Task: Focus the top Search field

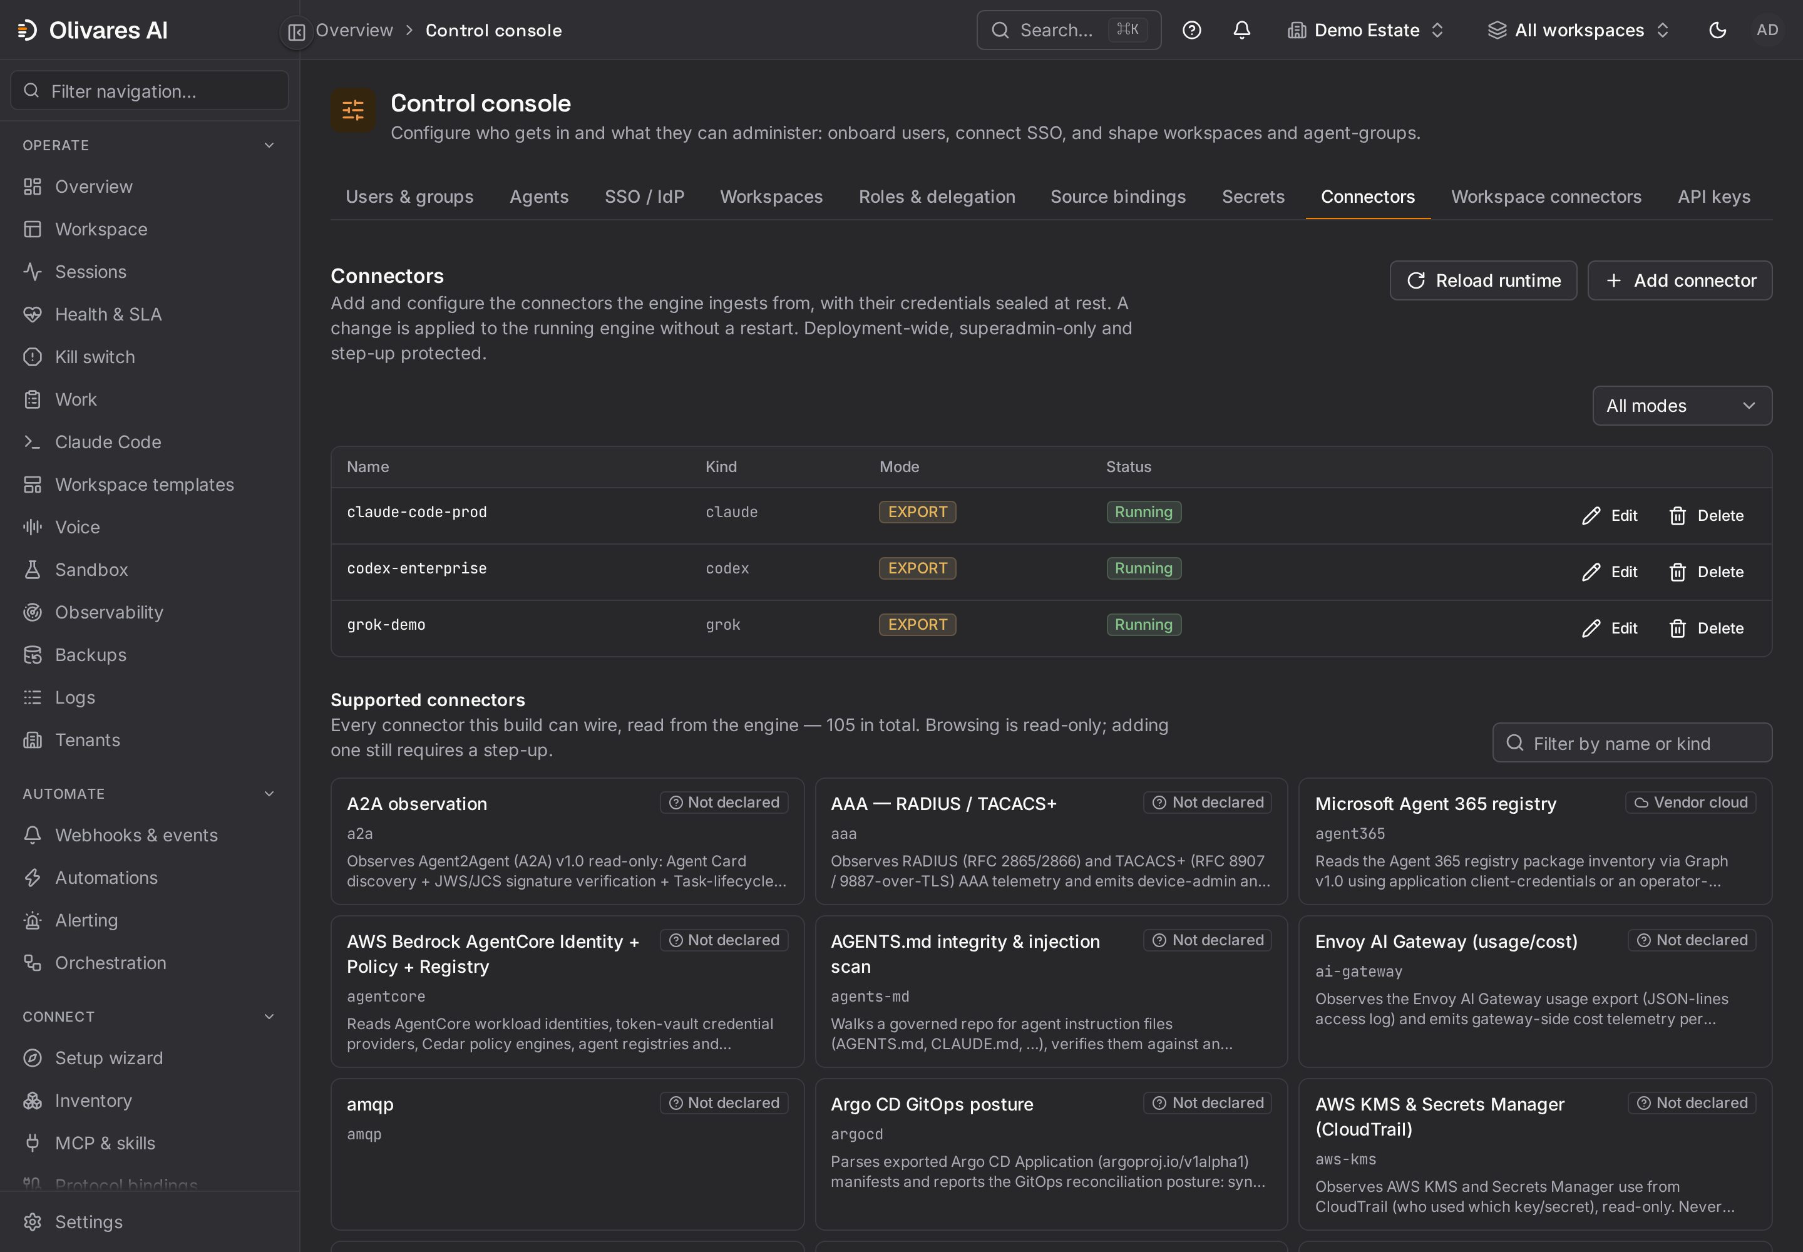Action: tap(1069, 30)
